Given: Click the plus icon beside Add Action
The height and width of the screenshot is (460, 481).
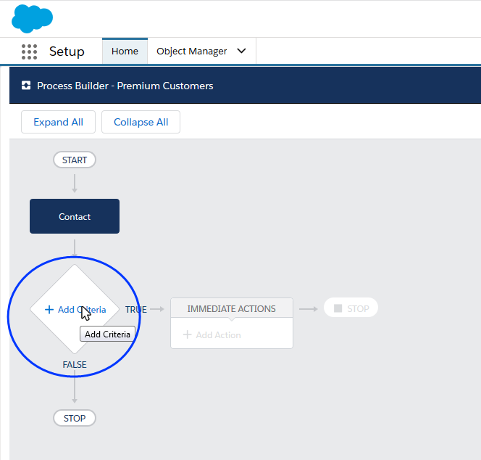Looking at the screenshot, I should click(187, 334).
